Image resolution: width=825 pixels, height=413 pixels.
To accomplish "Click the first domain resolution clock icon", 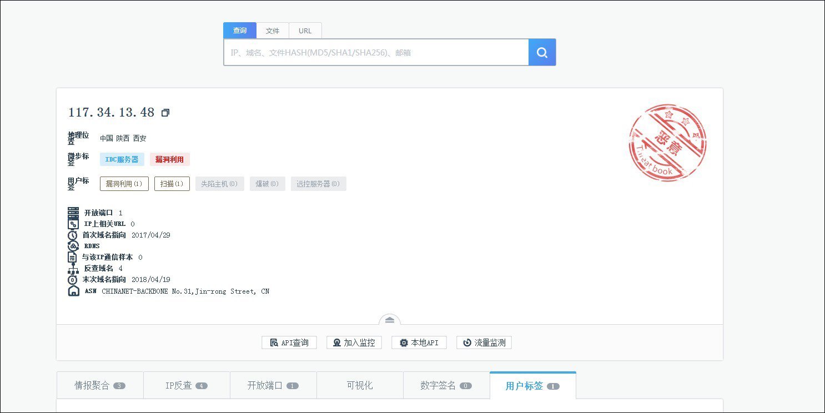I will pyautogui.click(x=73, y=235).
